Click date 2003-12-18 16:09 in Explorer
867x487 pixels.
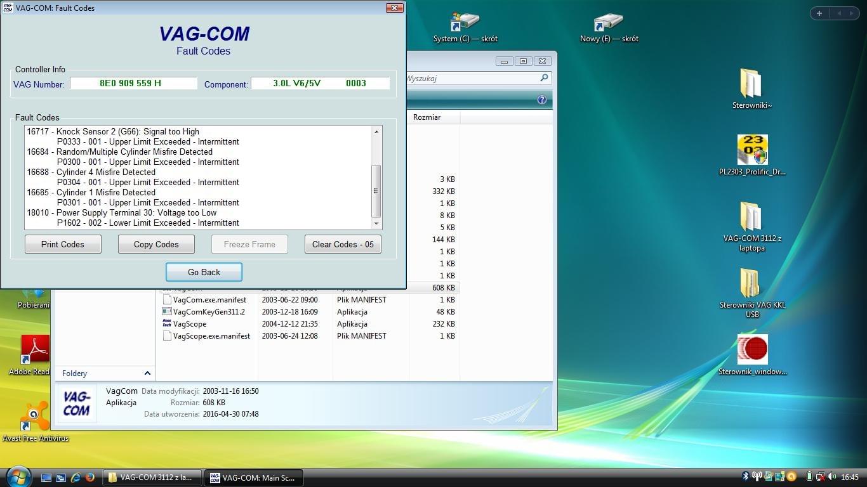coord(289,311)
